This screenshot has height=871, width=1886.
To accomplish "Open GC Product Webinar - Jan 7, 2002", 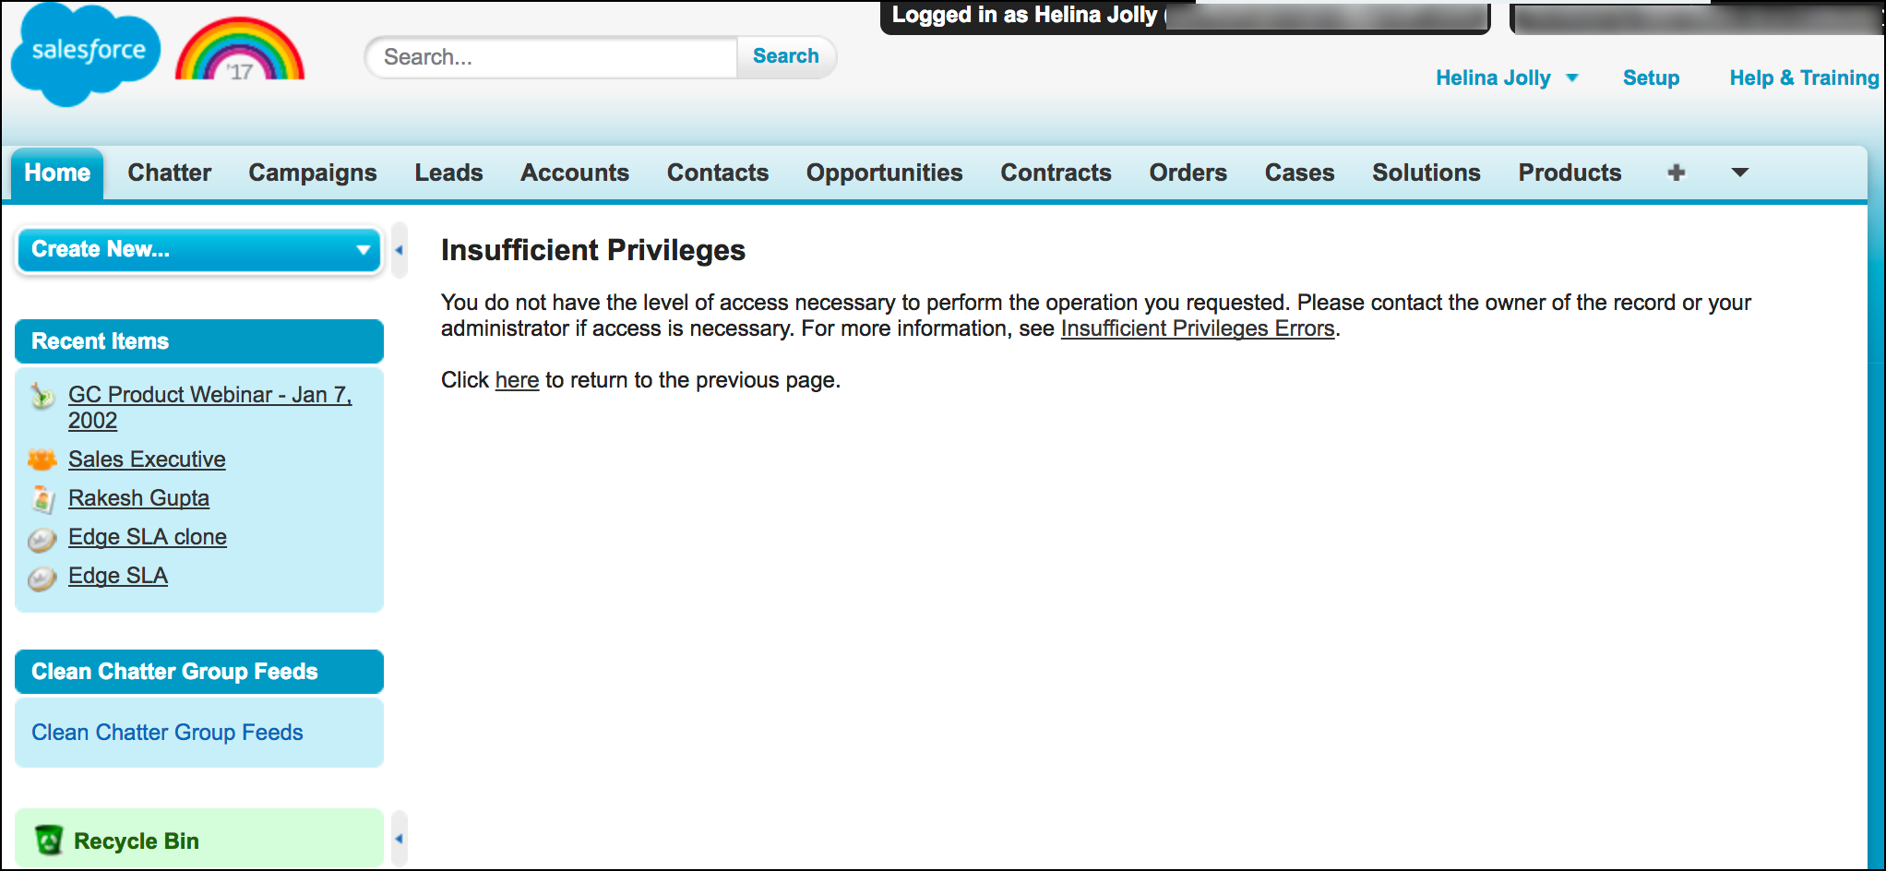I will click(210, 407).
